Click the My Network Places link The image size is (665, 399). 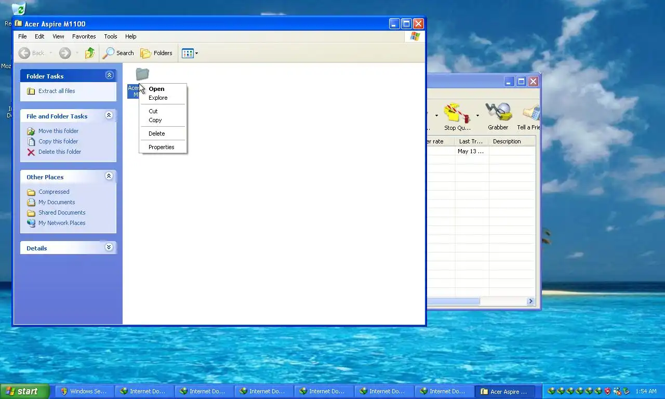tap(62, 223)
